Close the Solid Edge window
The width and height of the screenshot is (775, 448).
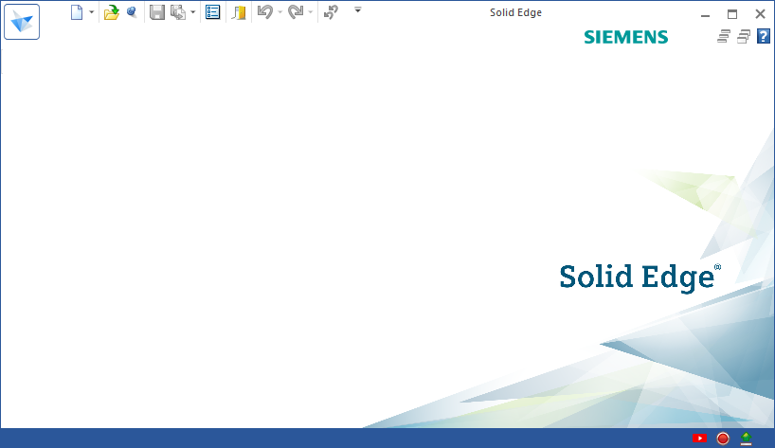pos(760,14)
